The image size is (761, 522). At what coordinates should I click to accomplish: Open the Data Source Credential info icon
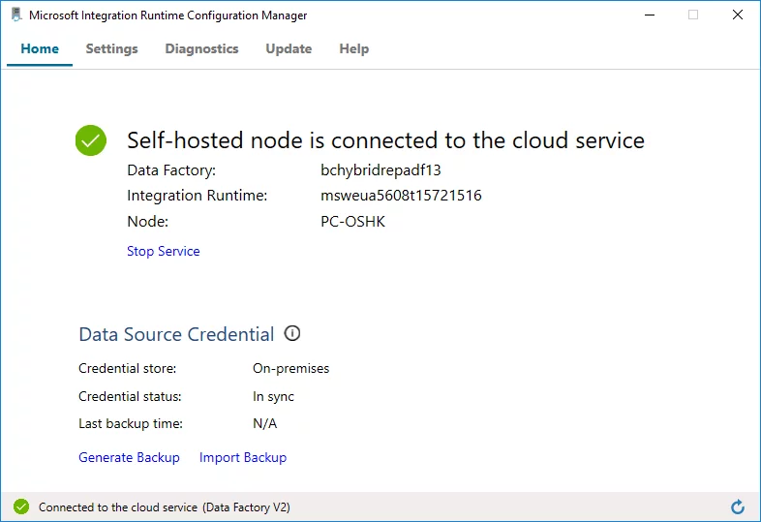(292, 333)
